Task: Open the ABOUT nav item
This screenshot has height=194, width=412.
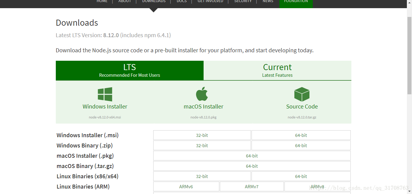Action: point(125,1)
